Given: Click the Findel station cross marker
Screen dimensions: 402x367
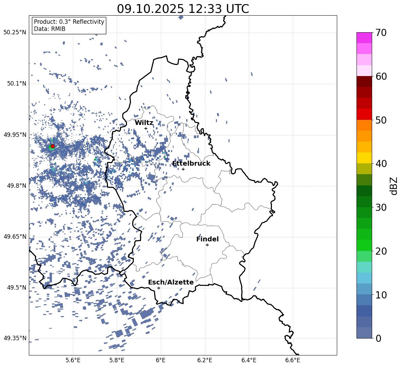Looking at the screenshot, I should click(x=207, y=245).
